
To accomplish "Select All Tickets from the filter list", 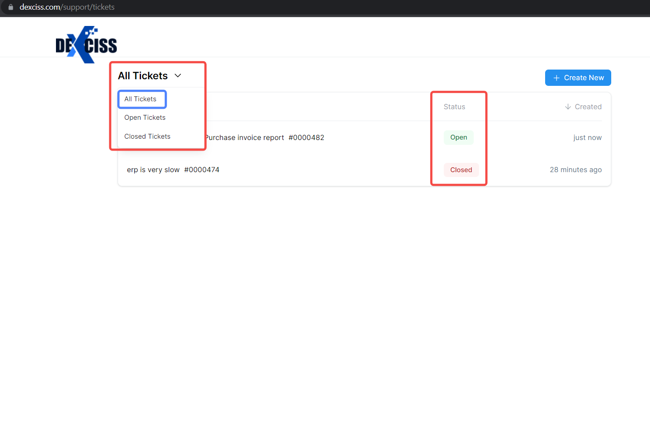I will (140, 99).
